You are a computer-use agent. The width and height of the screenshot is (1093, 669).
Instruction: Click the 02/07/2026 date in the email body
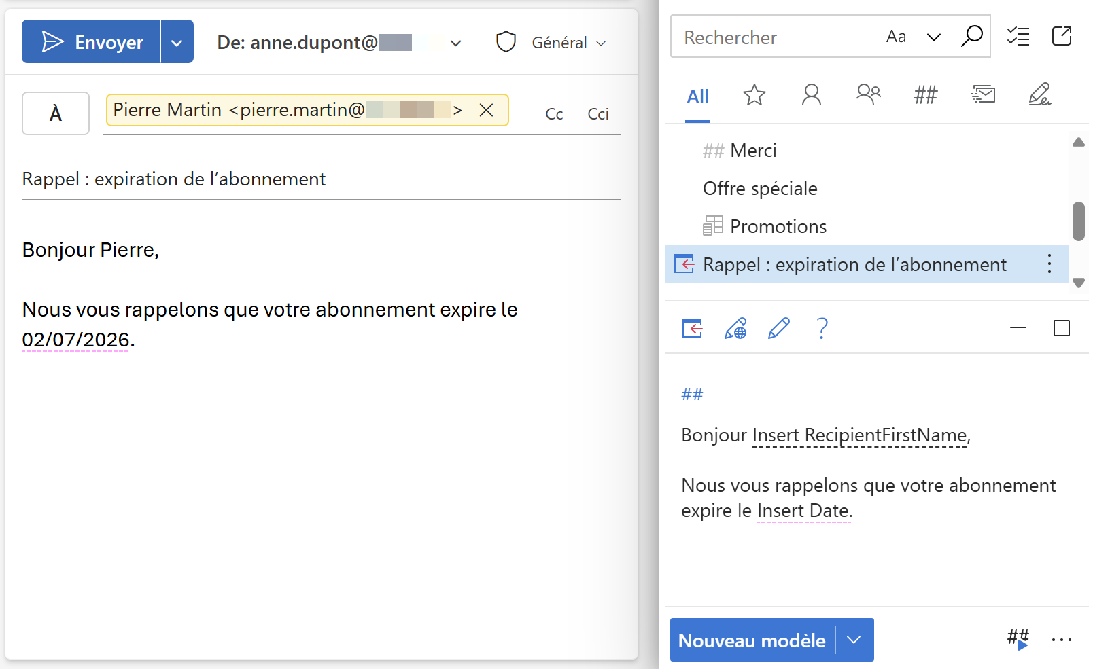[x=75, y=340]
